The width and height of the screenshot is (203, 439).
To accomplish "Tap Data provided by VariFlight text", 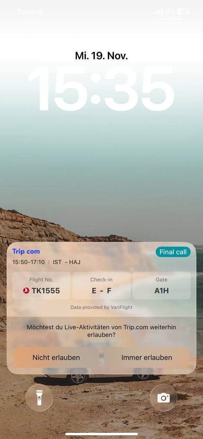I will coord(101,307).
